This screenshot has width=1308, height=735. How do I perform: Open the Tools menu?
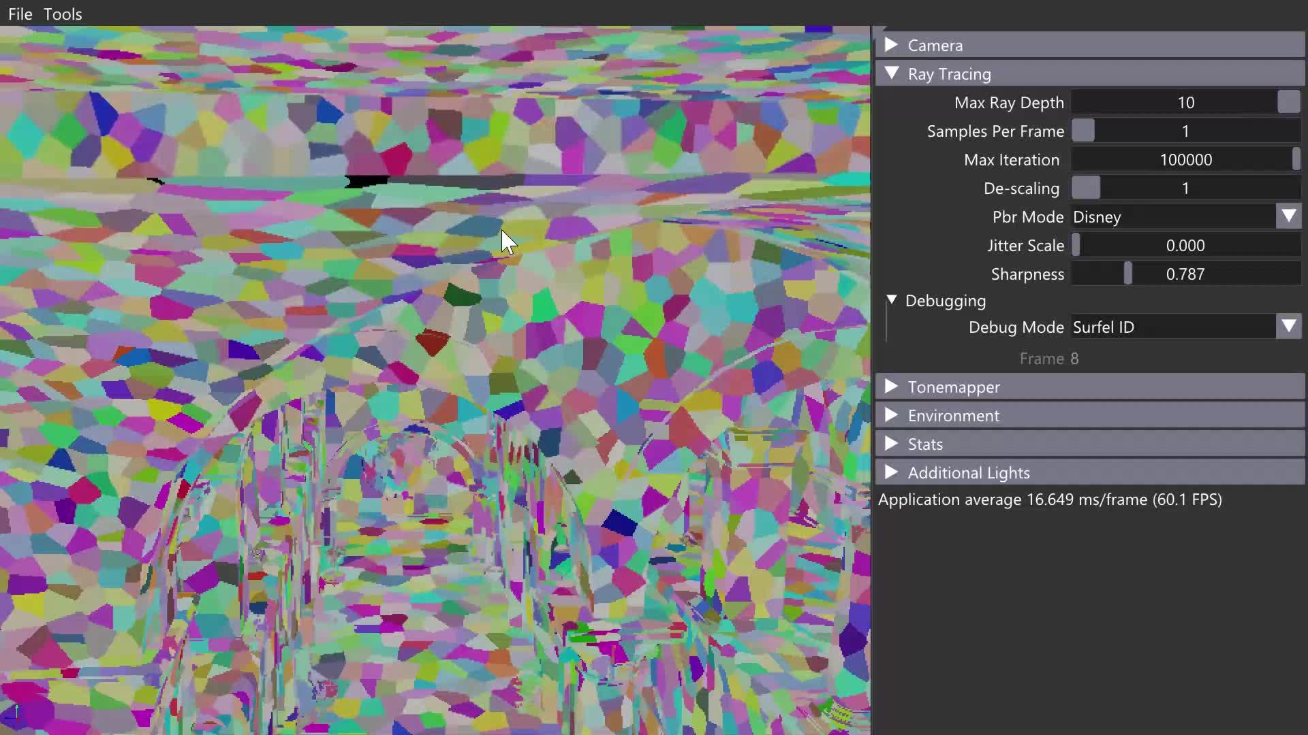point(63,14)
